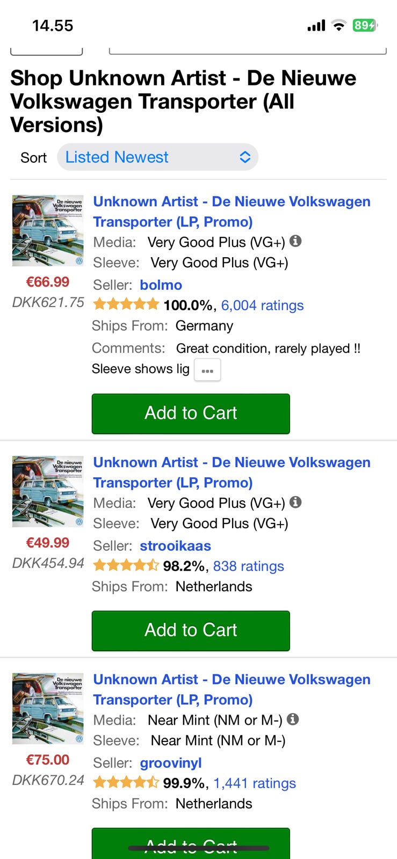Open album cover thumbnail of second listing
This screenshot has height=859, width=397.
click(48, 491)
